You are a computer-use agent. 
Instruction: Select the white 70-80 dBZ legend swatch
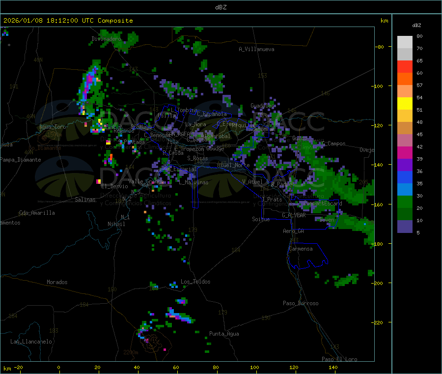(405, 42)
